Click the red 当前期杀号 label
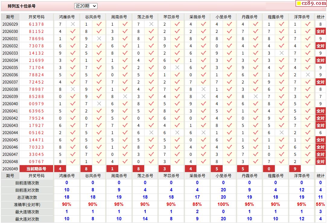Image resolution: width=327 pixels, height=223 pixels. 36,169
